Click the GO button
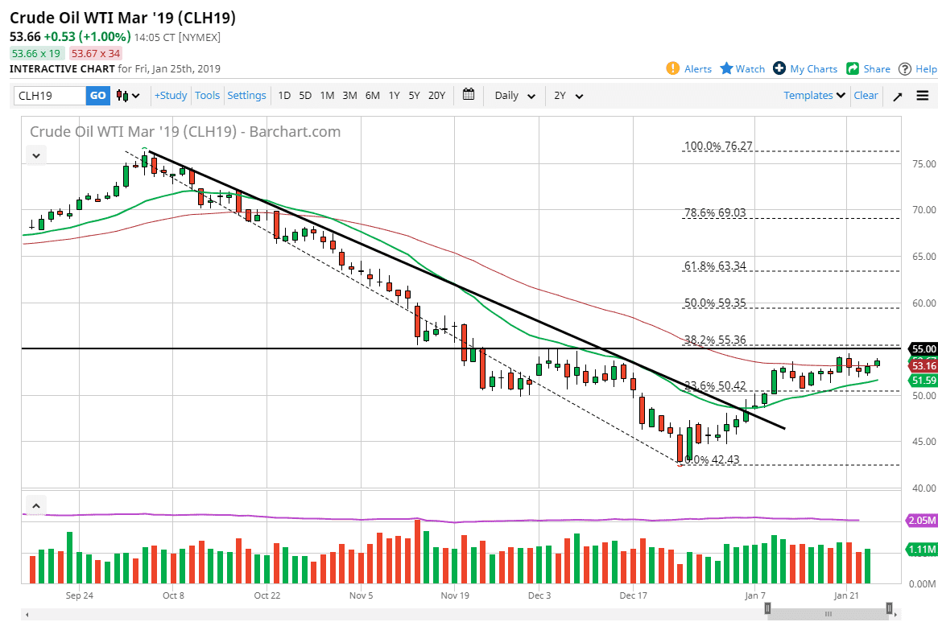The height and width of the screenshot is (622, 938). coord(97,95)
